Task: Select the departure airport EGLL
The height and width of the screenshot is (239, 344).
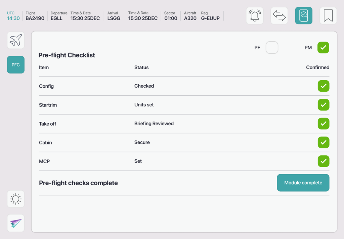Action: point(56,18)
